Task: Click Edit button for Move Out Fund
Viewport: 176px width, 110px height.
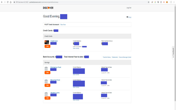Action: [x=47, y=85]
